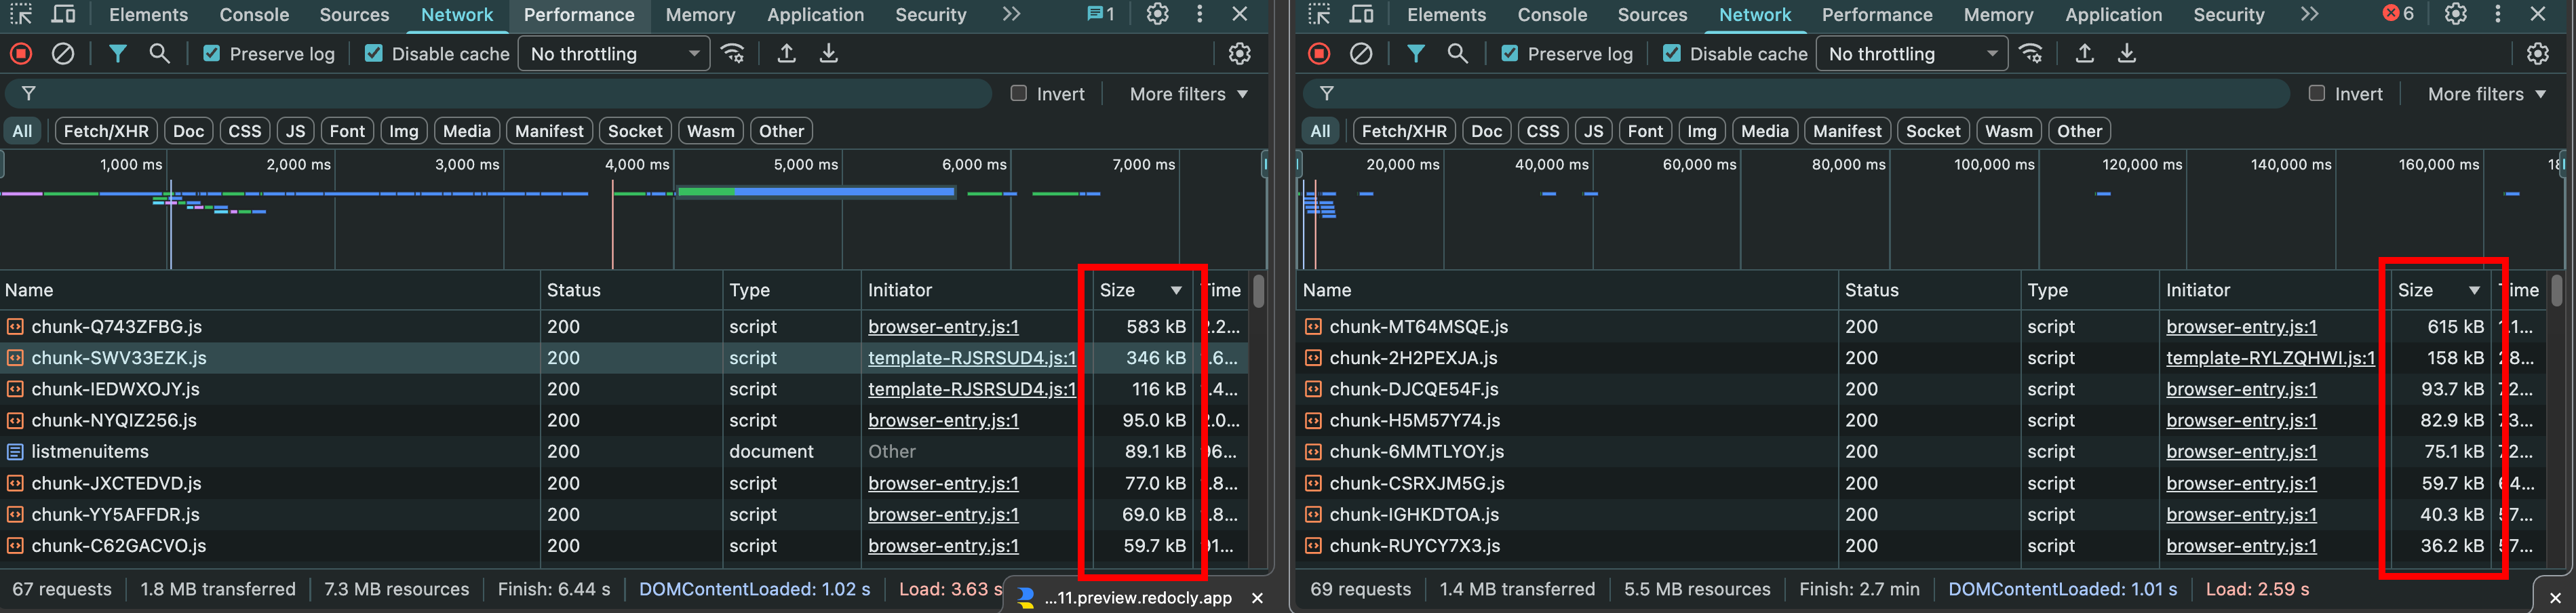Uncheck Preserve log in left panel
This screenshot has height=613, width=2576.
(x=211, y=54)
